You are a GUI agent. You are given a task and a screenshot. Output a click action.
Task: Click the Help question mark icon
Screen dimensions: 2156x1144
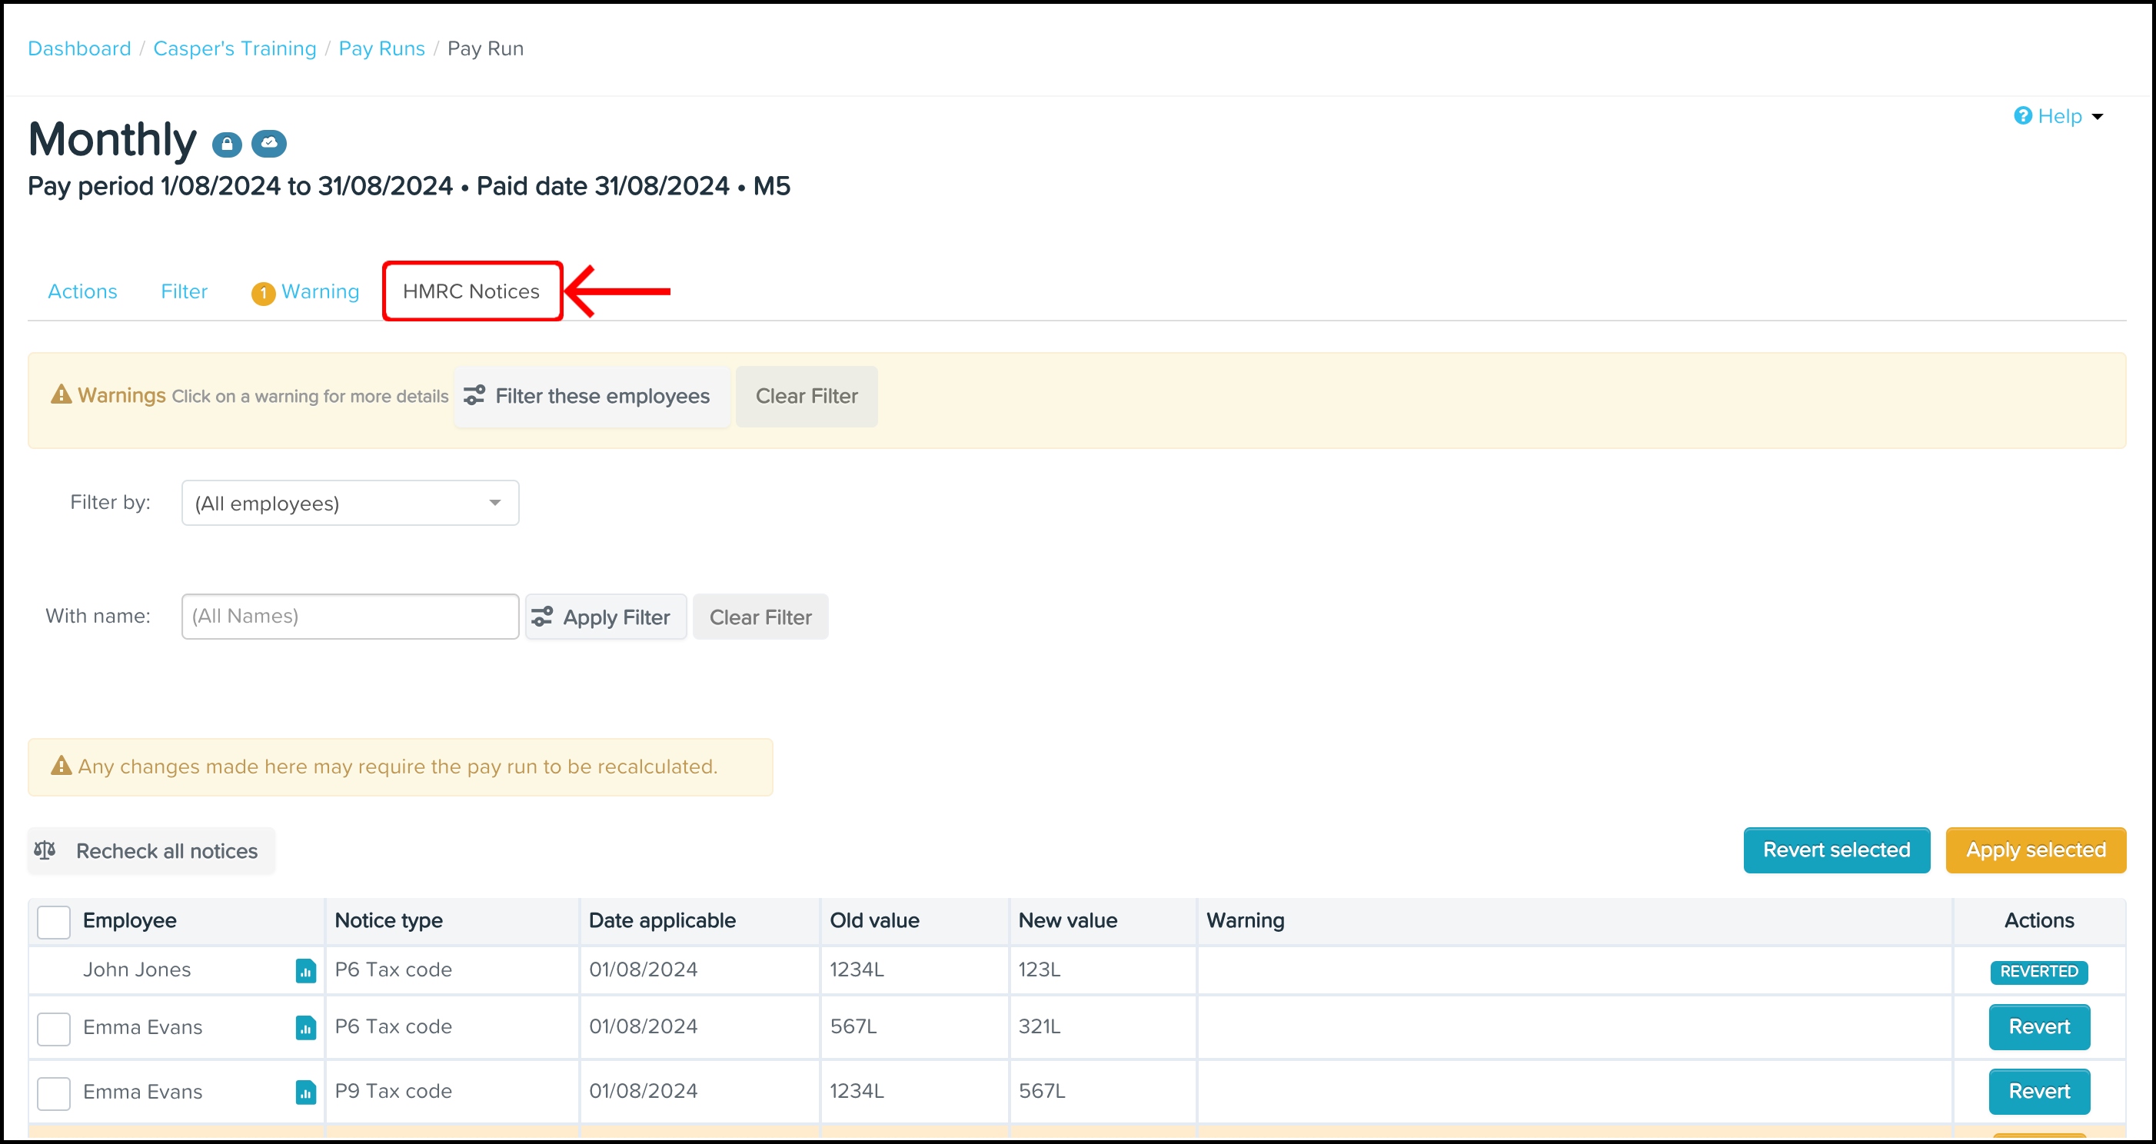tap(2023, 115)
